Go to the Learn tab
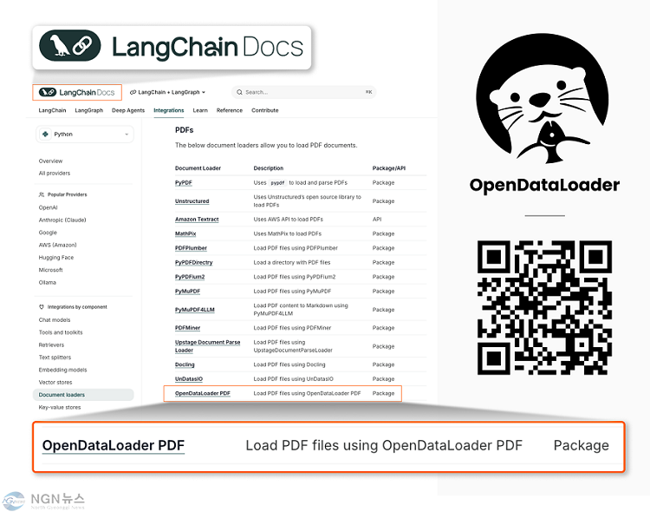The width and height of the screenshot is (650, 512). pos(200,110)
